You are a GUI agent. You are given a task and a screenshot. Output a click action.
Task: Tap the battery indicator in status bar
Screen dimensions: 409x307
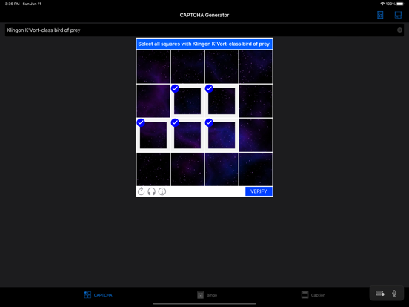tap(400, 4)
